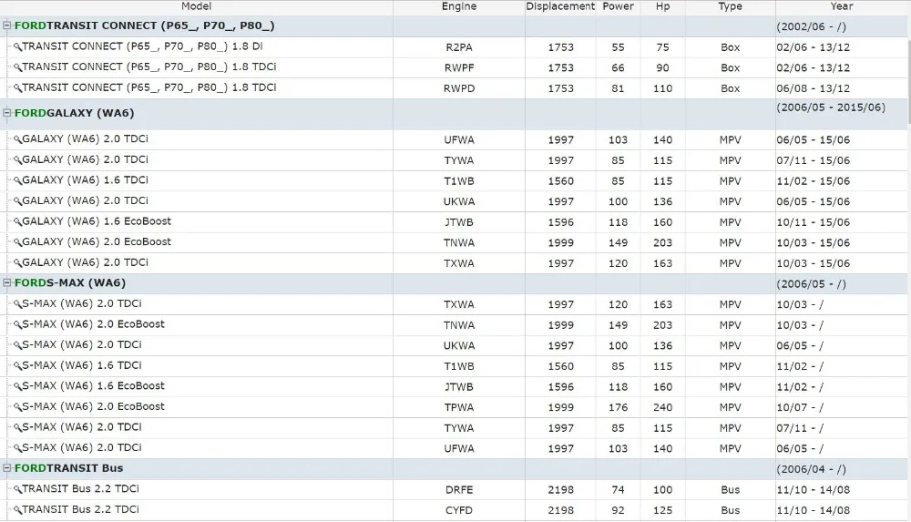
Task: Click magnifier icon for S-MAX 1.6 TDCi
Action: pos(17,366)
